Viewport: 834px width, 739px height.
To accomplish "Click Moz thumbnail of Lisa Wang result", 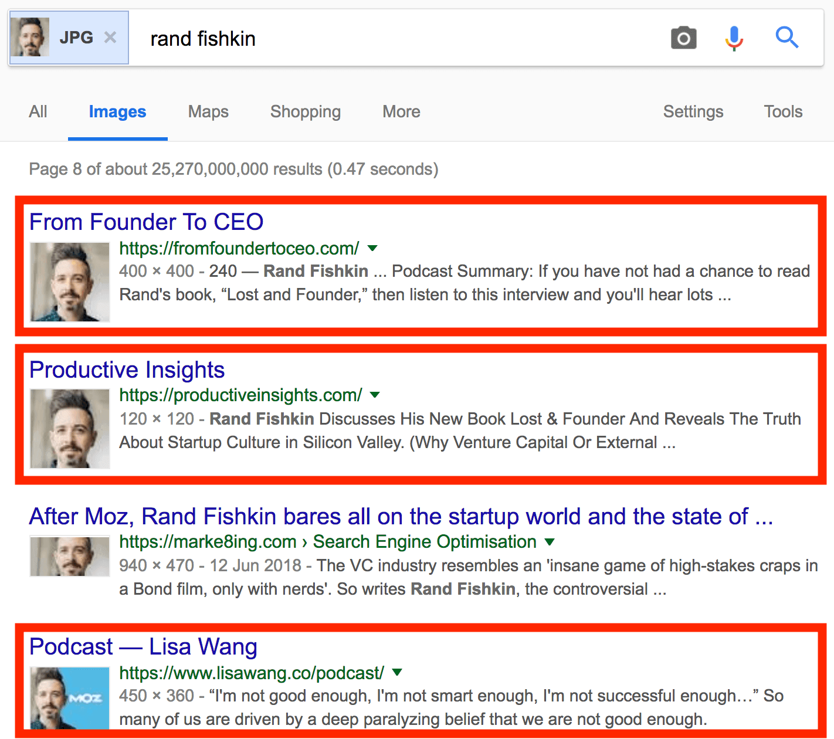I will coord(70,698).
